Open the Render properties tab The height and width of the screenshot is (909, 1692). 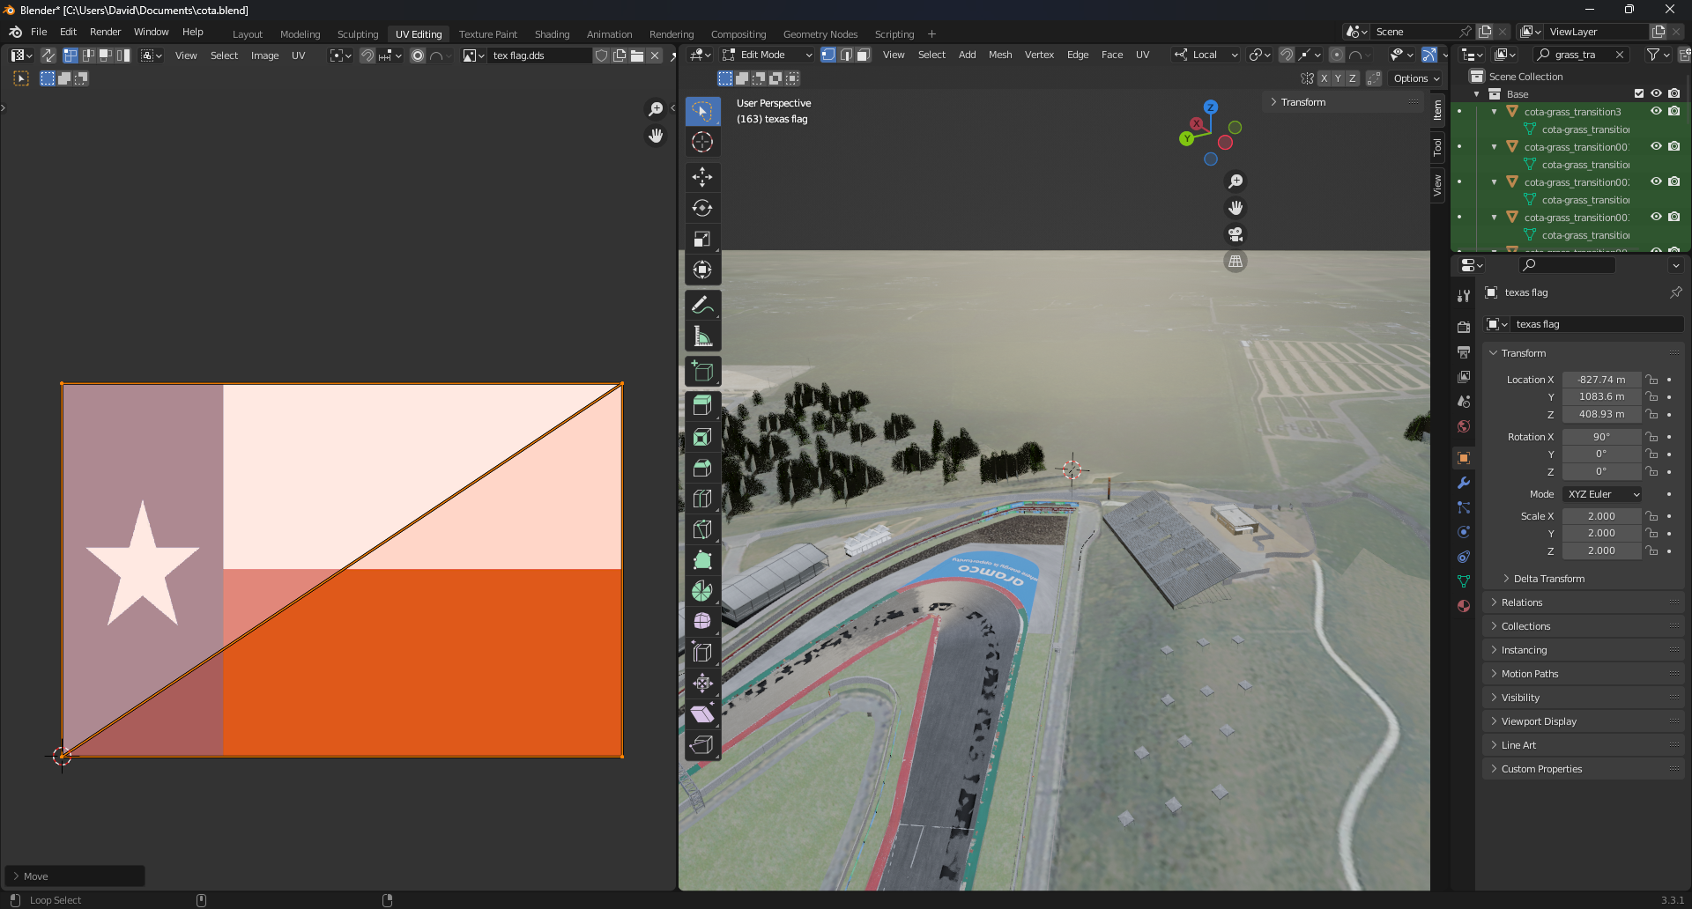(x=1464, y=327)
